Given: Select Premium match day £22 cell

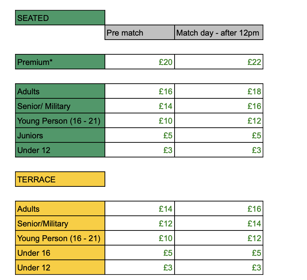Looking at the screenshot, I should pos(219,62).
